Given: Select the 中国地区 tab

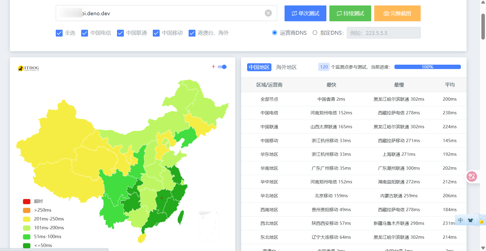Looking at the screenshot, I should click(x=259, y=67).
